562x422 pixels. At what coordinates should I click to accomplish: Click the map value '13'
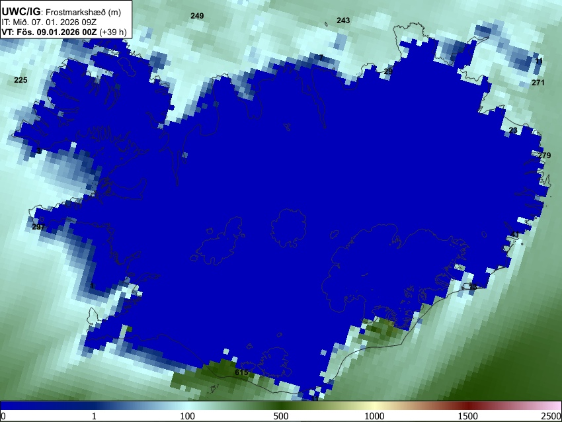pyautogui.click(x=473, y=287)
